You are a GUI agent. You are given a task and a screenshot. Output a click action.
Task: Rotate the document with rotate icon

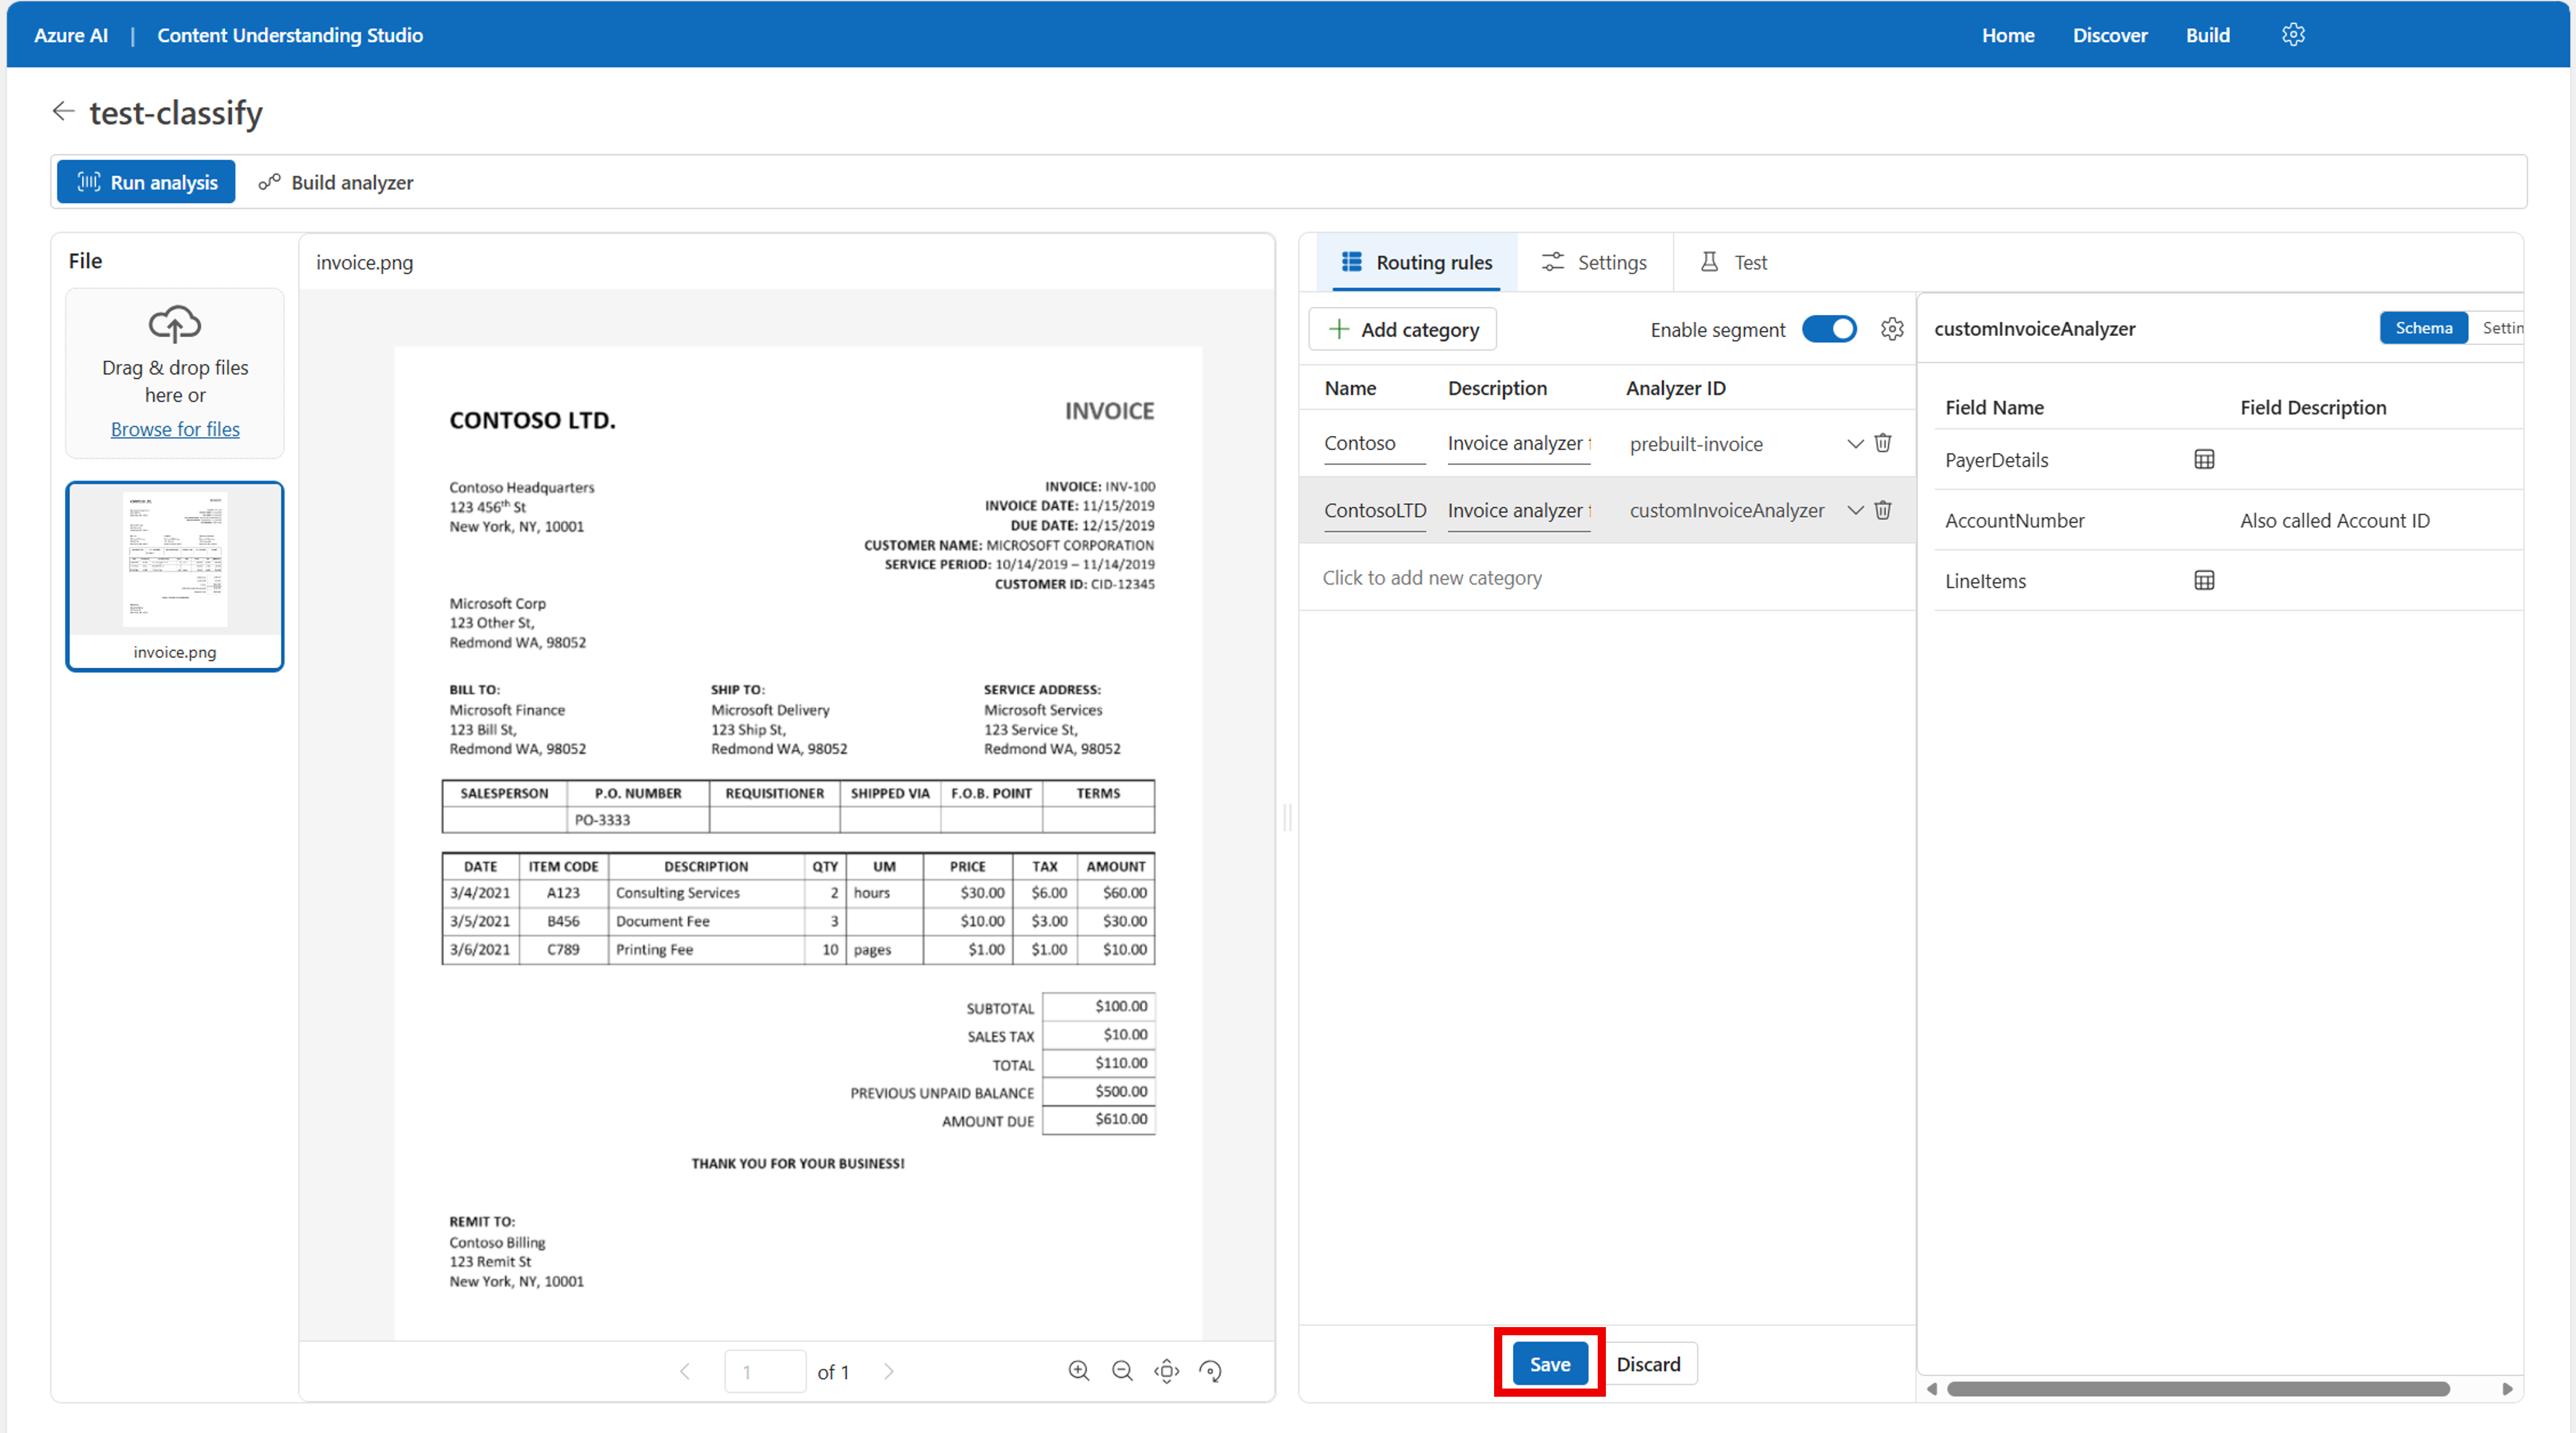click(1211, 1371)
